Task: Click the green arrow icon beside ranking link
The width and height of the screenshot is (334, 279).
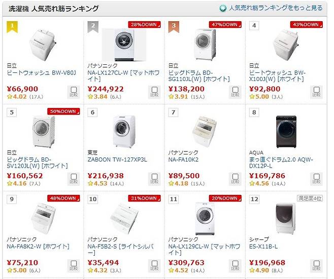Action: [223, 9]
